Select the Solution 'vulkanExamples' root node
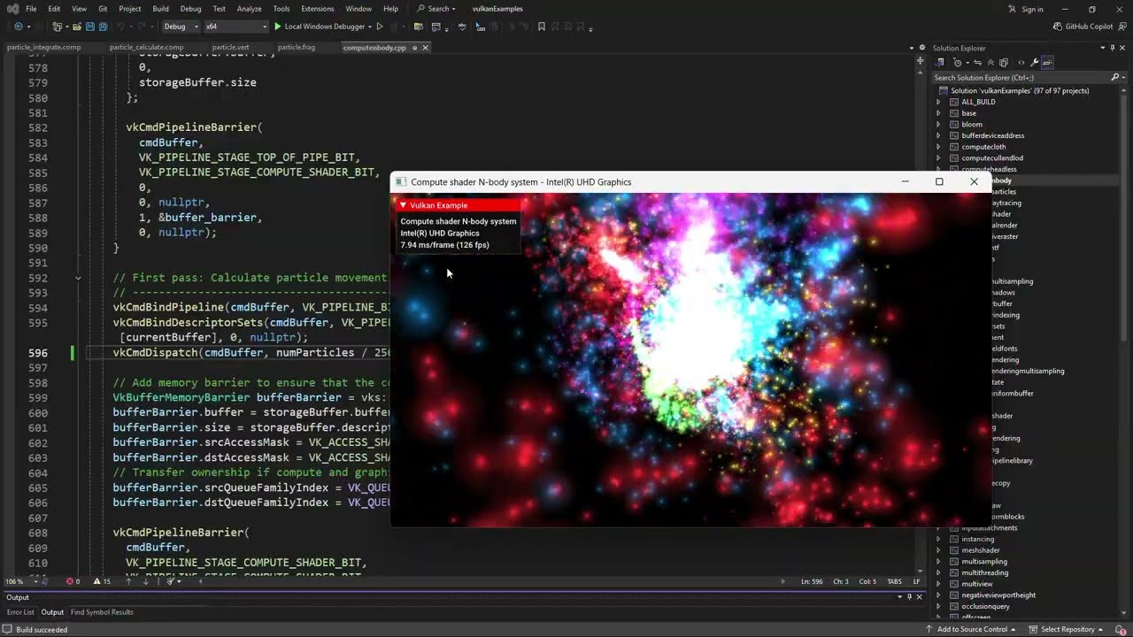The width and height of the screenshot is (1133, 637). coord(1020,90)
